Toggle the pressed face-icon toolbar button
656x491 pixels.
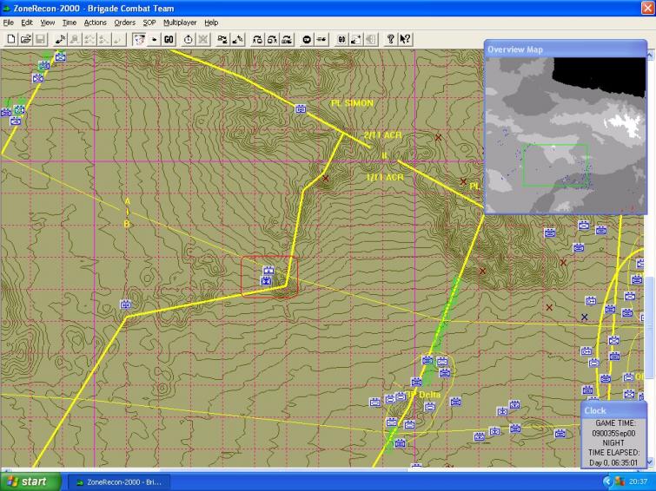[138, 39]
